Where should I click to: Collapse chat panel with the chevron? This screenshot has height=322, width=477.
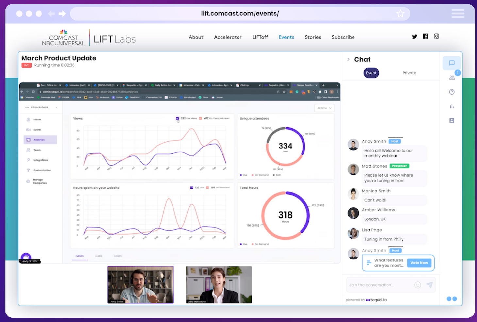[348, 59]
